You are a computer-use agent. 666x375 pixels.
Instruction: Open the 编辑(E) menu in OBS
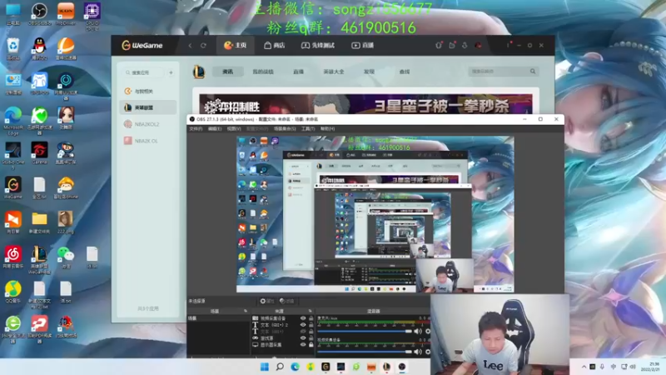(215, 129)
